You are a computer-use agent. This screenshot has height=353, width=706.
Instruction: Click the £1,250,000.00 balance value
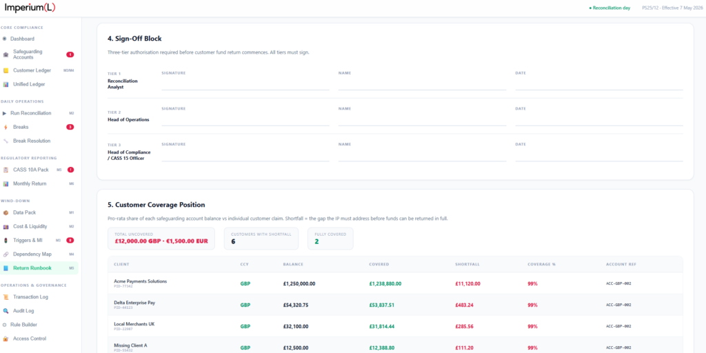point(299,283)
